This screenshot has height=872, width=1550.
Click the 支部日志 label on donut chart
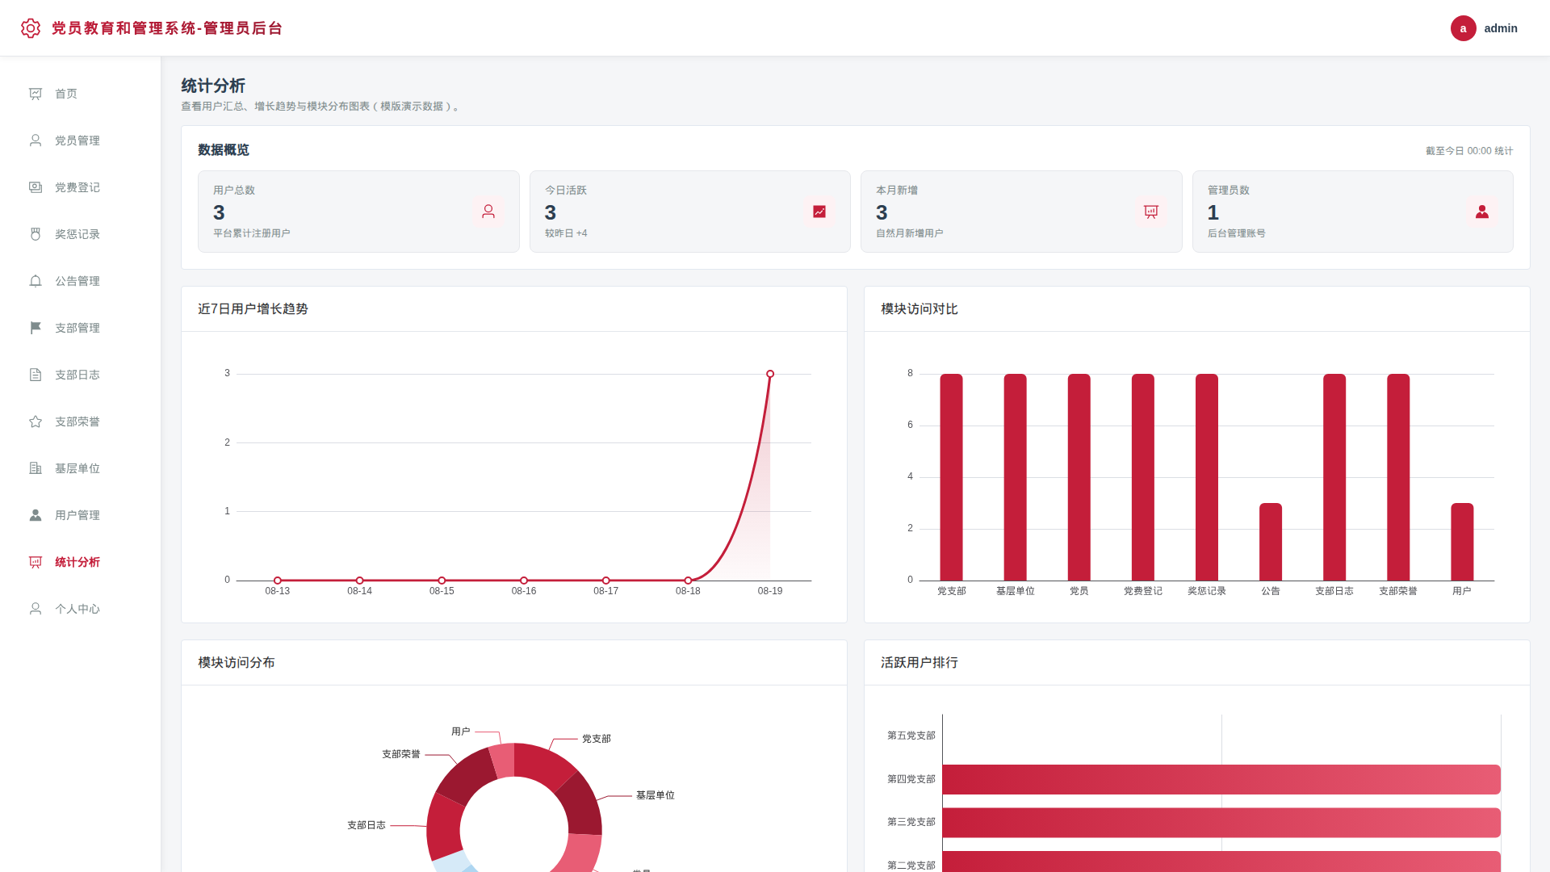coord(367,825)
